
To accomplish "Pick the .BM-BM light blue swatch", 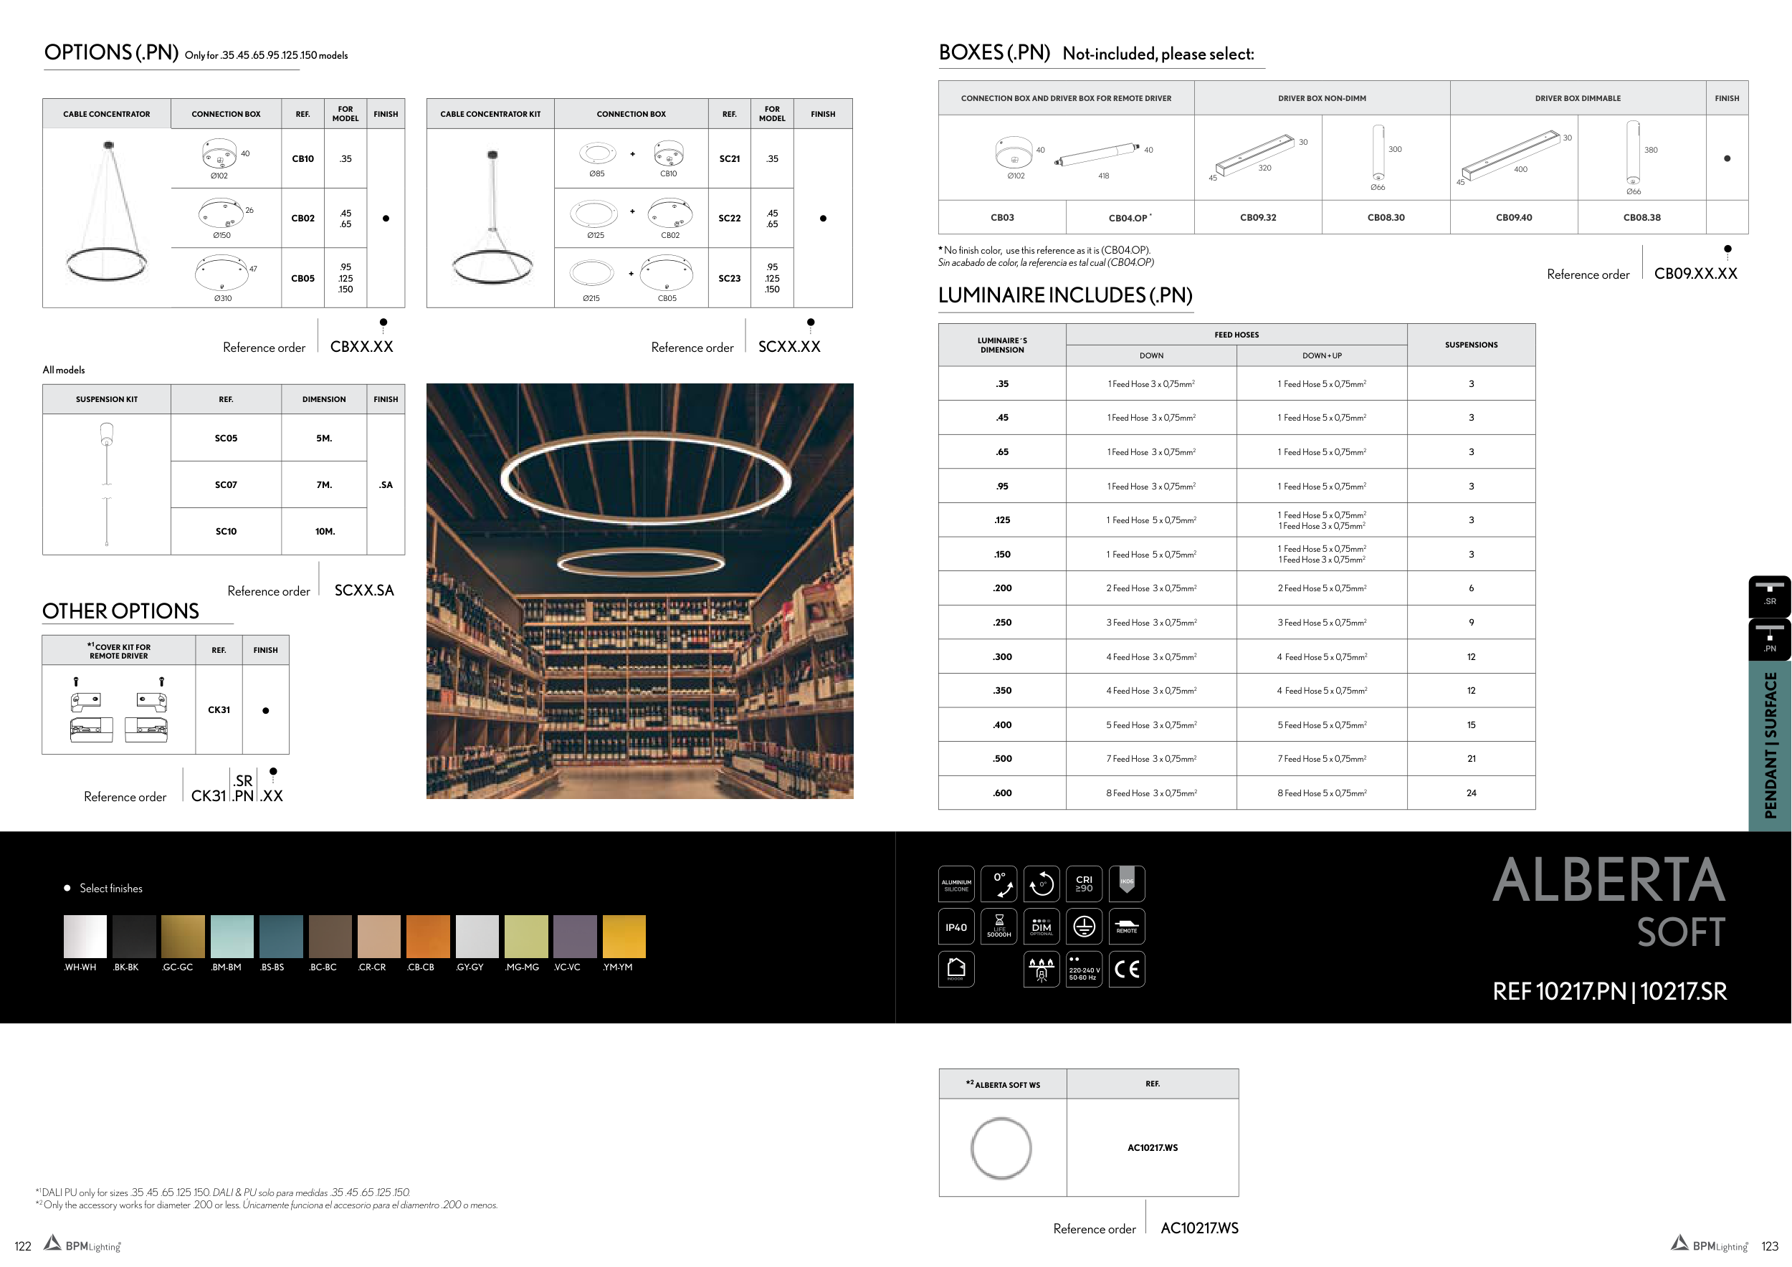I will 232,936.
